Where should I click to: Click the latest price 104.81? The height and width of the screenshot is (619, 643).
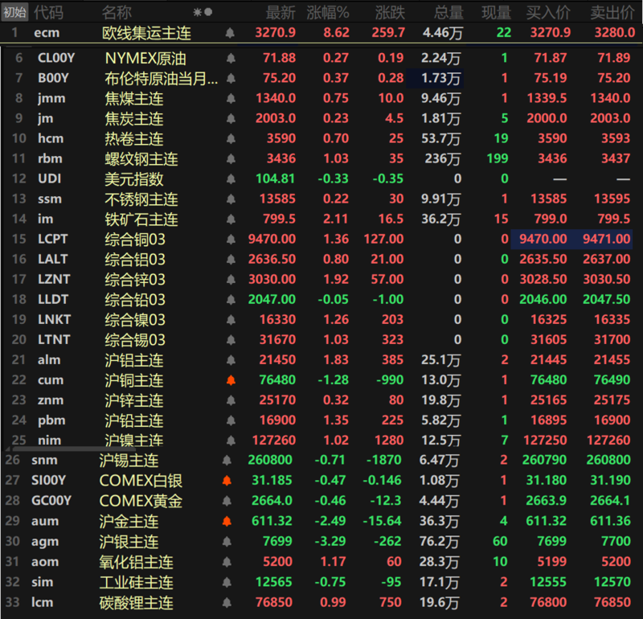275,178
